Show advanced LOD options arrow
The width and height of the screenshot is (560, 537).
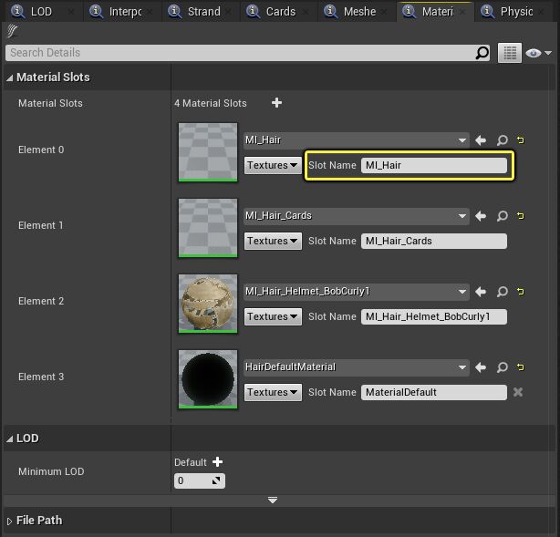[272, 500]
